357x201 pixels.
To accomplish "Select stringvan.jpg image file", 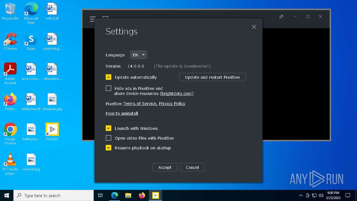I will [52, 102].
